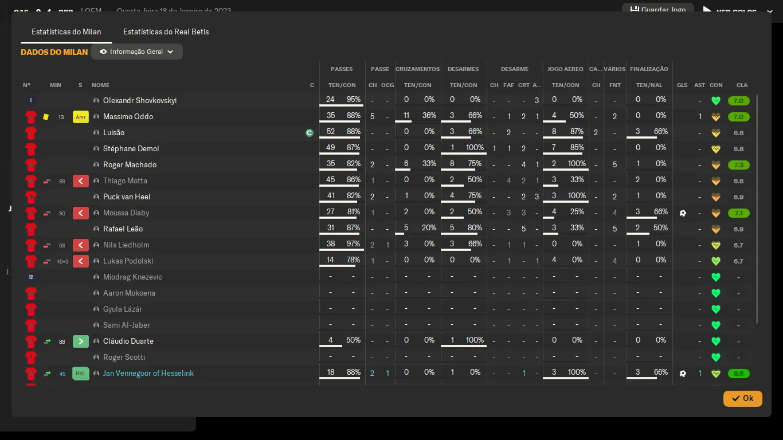This screenshot has width=783, height=440.
Task: Click the goalkeeper shirt icon for Miodrag Knezevic
Action: point(31,277)
